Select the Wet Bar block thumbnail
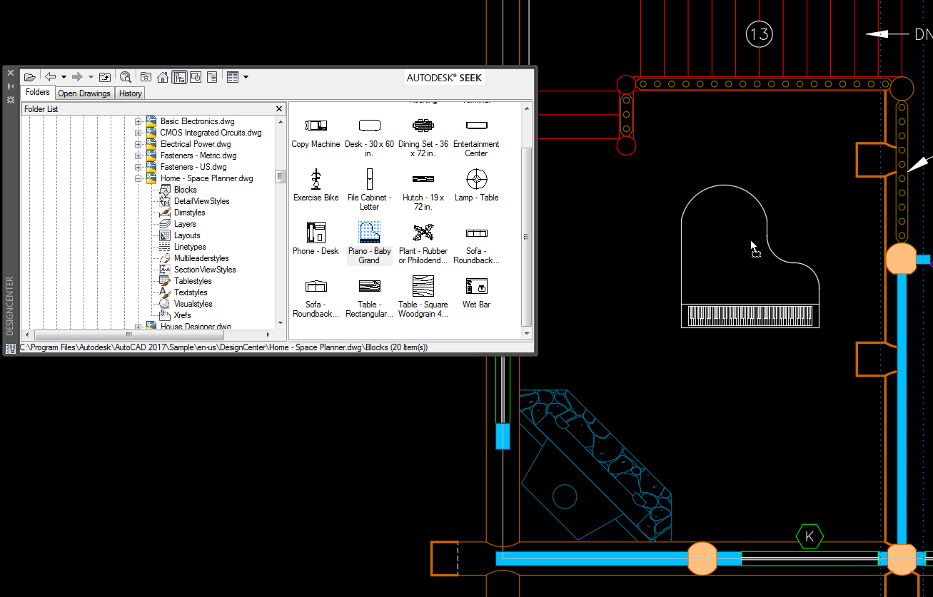 [476, 287]
